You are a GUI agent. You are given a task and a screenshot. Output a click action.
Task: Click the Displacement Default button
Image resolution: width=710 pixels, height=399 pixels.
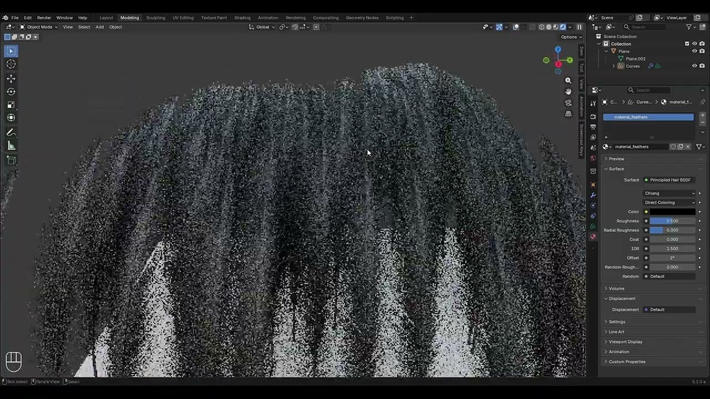(x=670, y=310)
